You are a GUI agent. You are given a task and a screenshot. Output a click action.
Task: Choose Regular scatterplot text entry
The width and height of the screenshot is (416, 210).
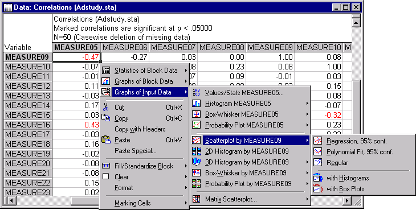(337, 163)
